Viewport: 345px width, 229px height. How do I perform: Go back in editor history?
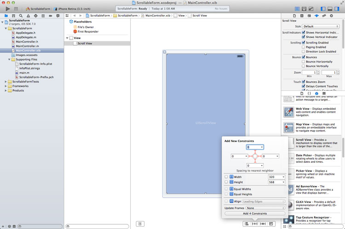[x=75, y=16]
